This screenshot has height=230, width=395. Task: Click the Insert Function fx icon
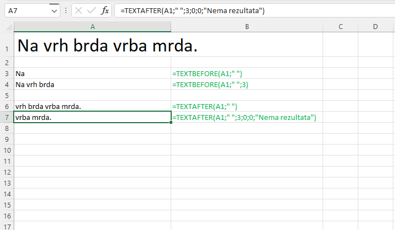tap(105, 11)
